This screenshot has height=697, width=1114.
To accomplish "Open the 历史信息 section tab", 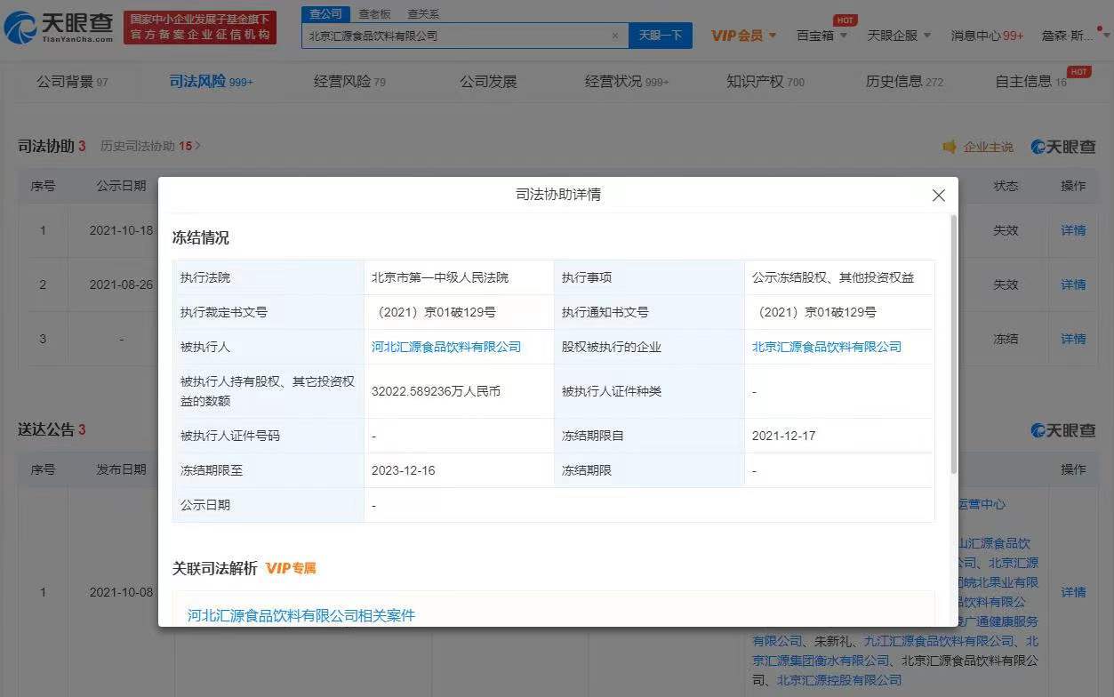I will point(904,82).
